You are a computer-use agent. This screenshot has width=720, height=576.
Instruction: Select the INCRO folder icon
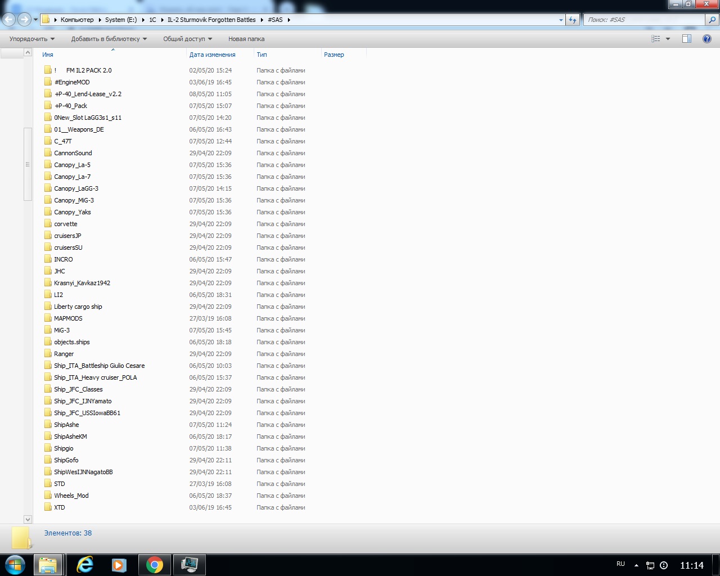click(x=48, y=259)
